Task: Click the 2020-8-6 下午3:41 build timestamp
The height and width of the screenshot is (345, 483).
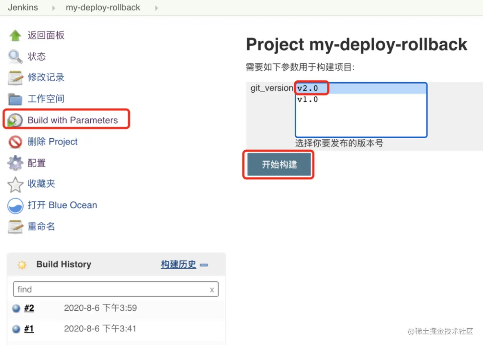Action: [100, 329]
